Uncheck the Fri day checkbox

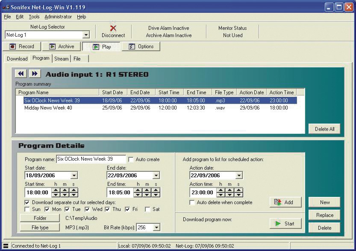pos(127,209)
